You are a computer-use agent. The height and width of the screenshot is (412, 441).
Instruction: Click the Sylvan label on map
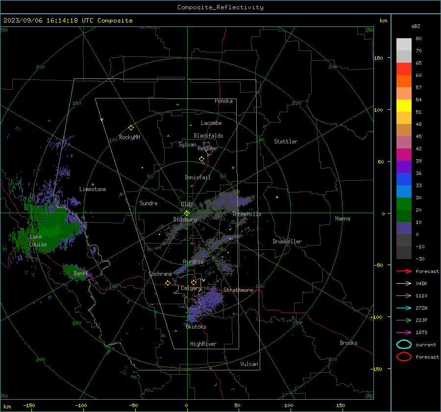[187, 145]
